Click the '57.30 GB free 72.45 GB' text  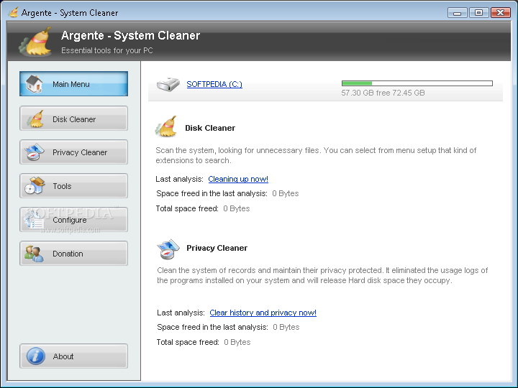(x=383, y=93)
